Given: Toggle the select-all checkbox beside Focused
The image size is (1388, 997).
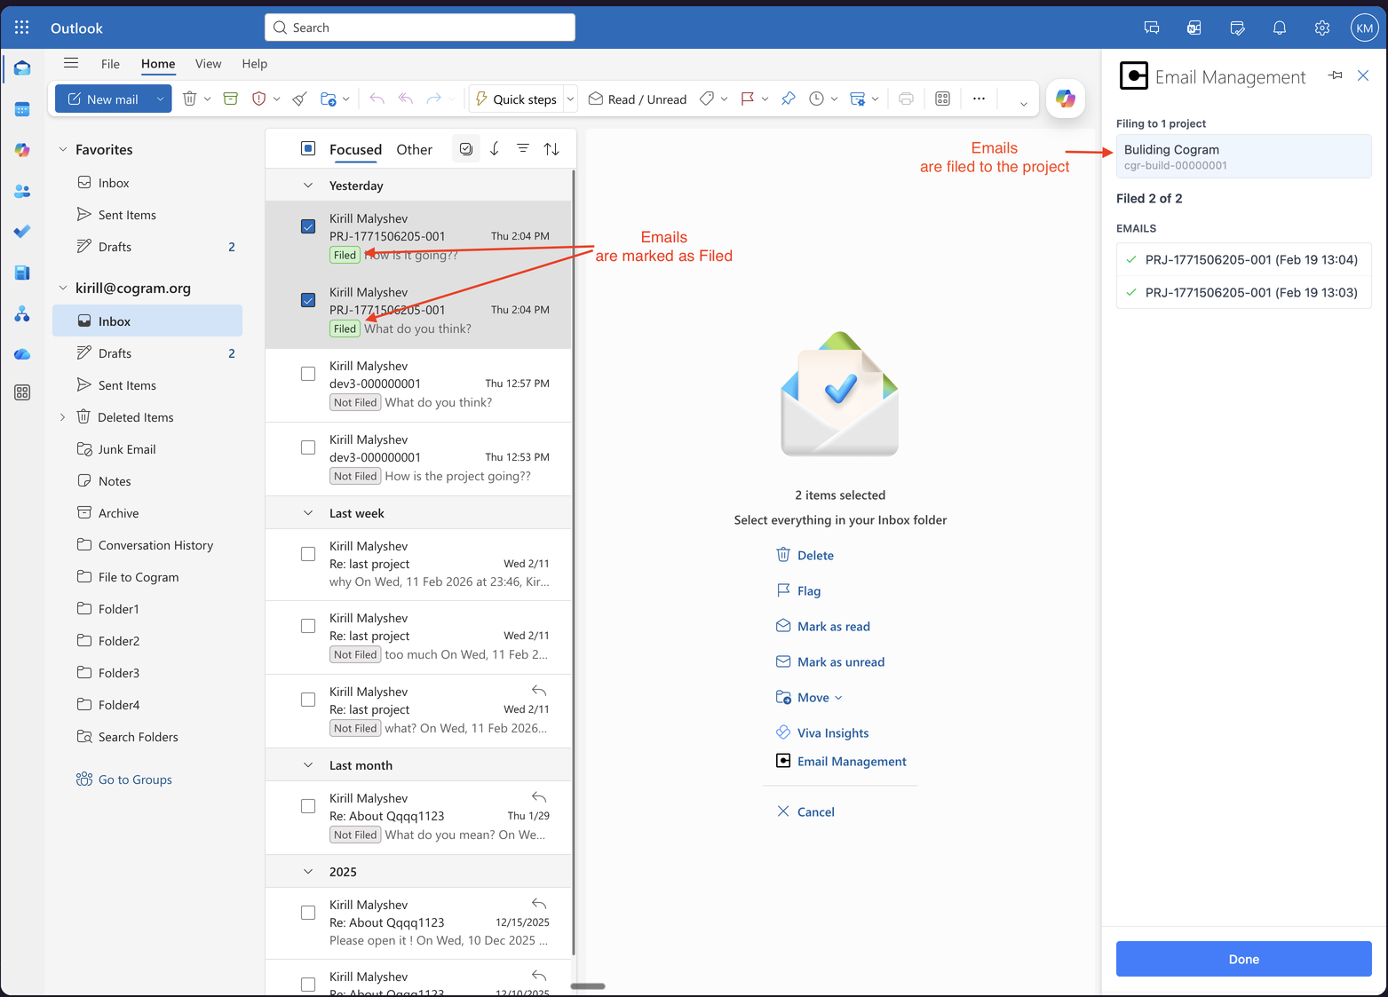Looking at the screenshot, I should tap(308, 148).
